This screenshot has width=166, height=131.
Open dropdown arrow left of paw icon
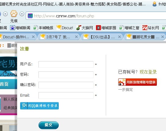5,14
